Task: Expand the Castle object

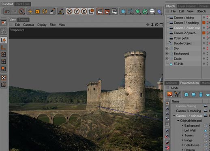Action: (167, 59)
